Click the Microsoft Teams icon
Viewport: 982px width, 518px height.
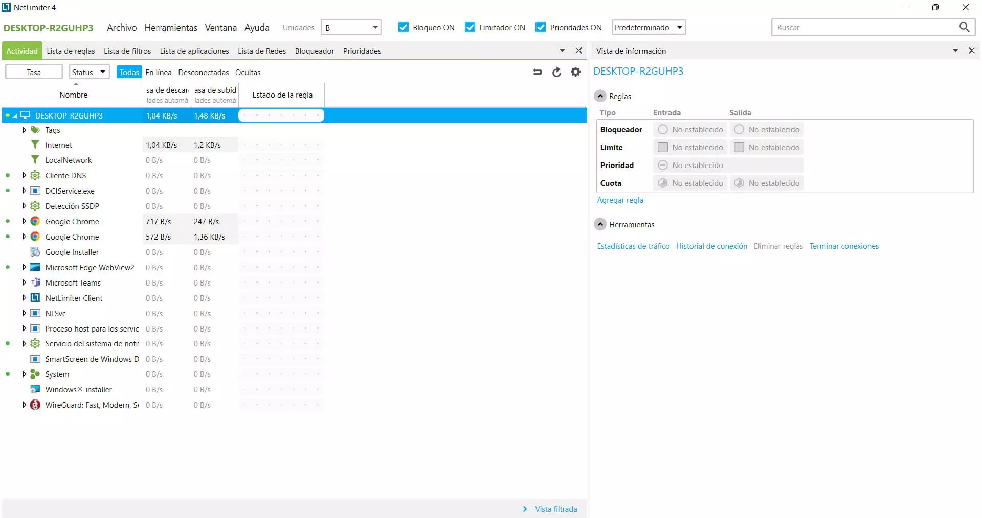coord(35,282)
